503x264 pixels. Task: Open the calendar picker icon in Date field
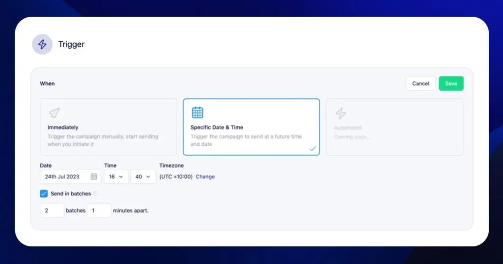(94, 177)
